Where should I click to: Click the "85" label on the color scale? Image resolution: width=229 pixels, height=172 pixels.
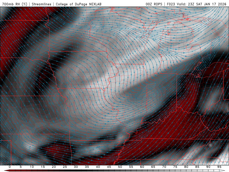(197, 167)
